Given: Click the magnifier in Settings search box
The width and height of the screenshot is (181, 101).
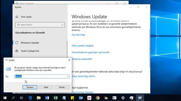Looking at the screenshot, I should [62, 25].
